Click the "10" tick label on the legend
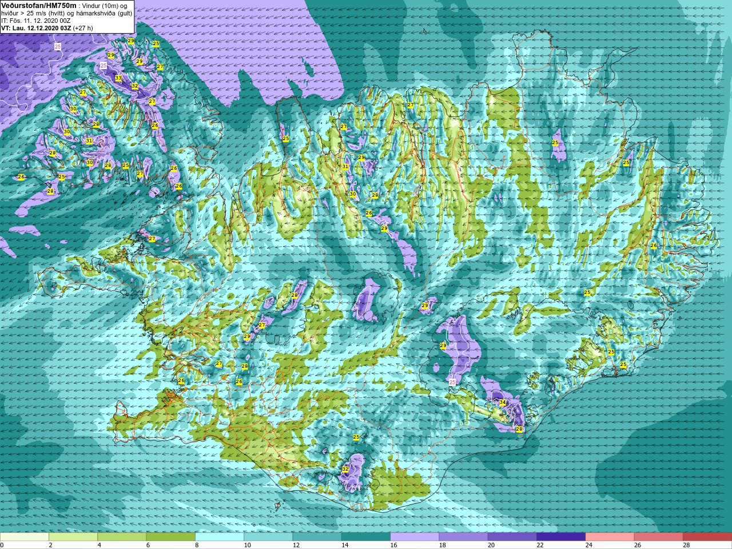 coord(247,545)
